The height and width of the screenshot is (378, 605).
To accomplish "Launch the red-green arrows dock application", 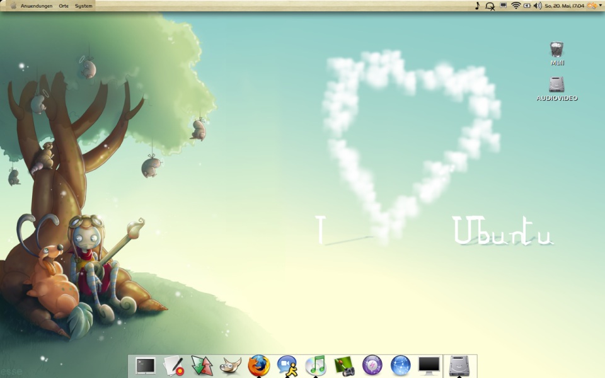I will [202, 365].
